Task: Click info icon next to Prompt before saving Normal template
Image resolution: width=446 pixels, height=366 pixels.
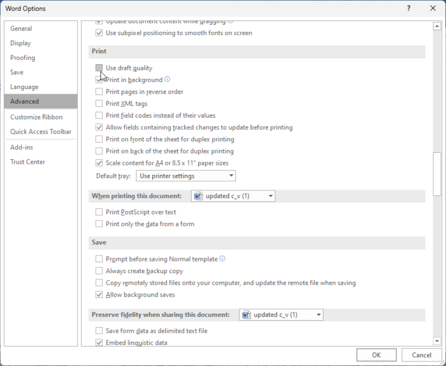Action: pos(222,259)
